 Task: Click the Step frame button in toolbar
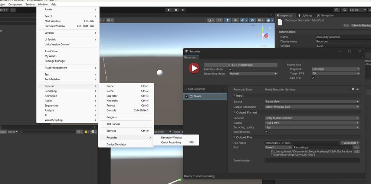183,10
